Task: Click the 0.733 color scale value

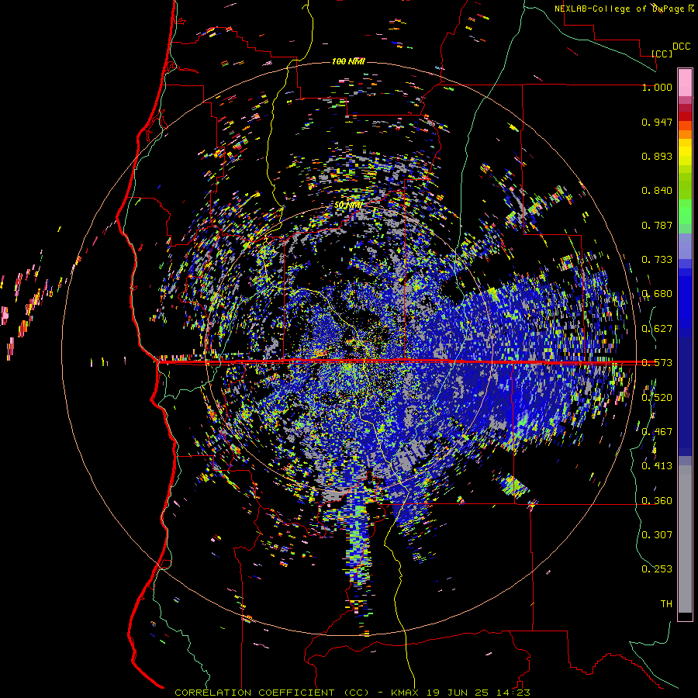Action: pyautogui.click(x=657, y=260)
